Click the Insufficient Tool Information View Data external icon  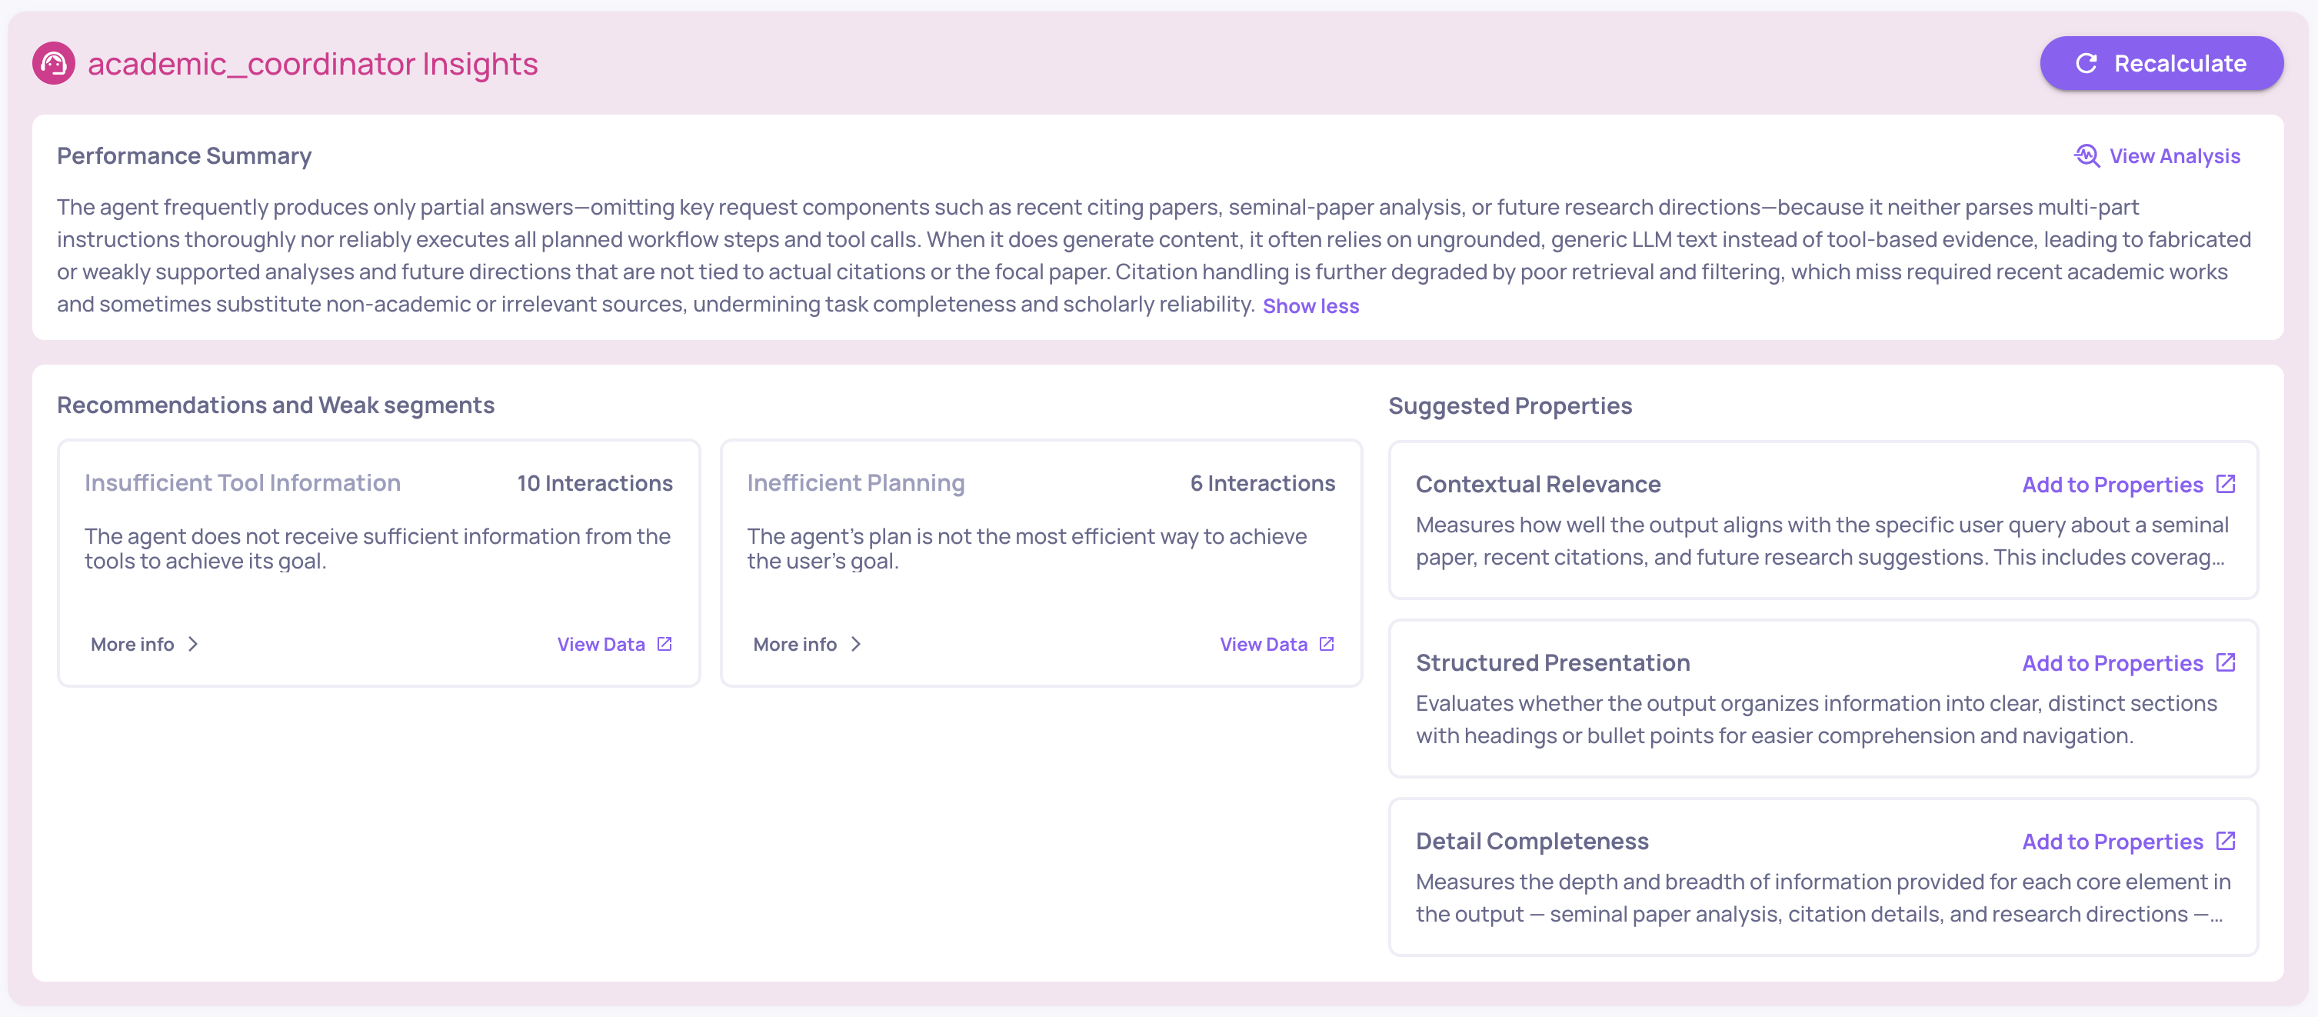point(664,645)
